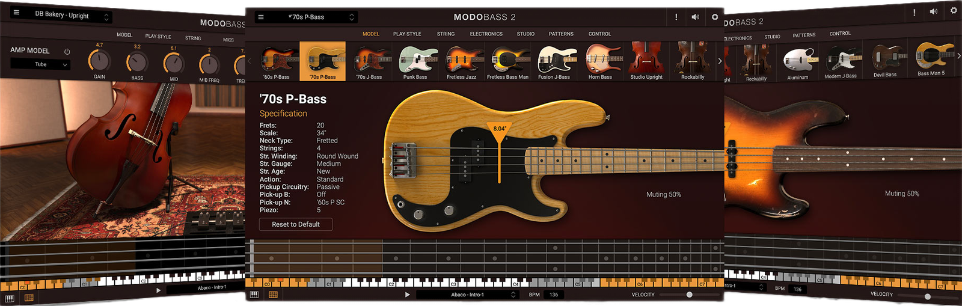962x306 pixels.
Task: Click the BPM 136 field in right window
Action: [797, 289]
